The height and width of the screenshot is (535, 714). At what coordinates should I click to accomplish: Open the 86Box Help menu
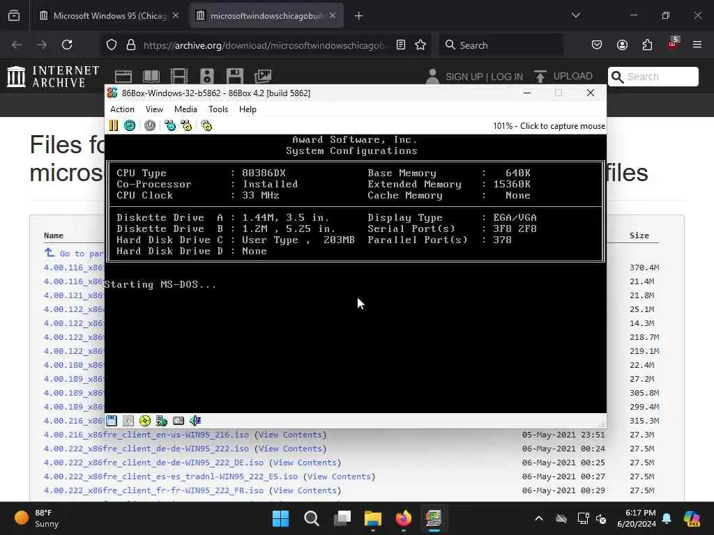pyautogui.click(x=248, y=109)
